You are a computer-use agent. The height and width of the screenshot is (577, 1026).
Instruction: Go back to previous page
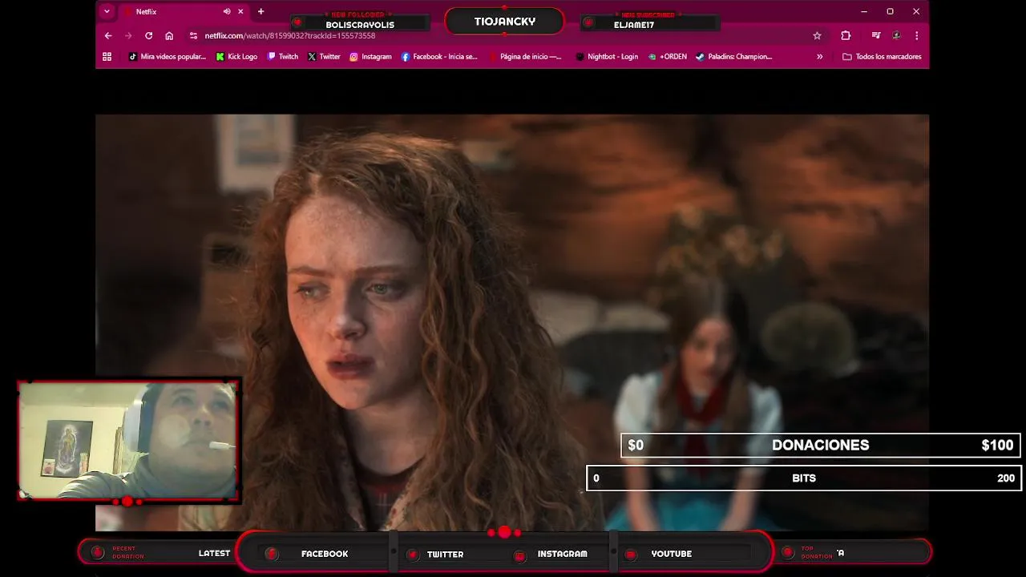coord(108,35)
